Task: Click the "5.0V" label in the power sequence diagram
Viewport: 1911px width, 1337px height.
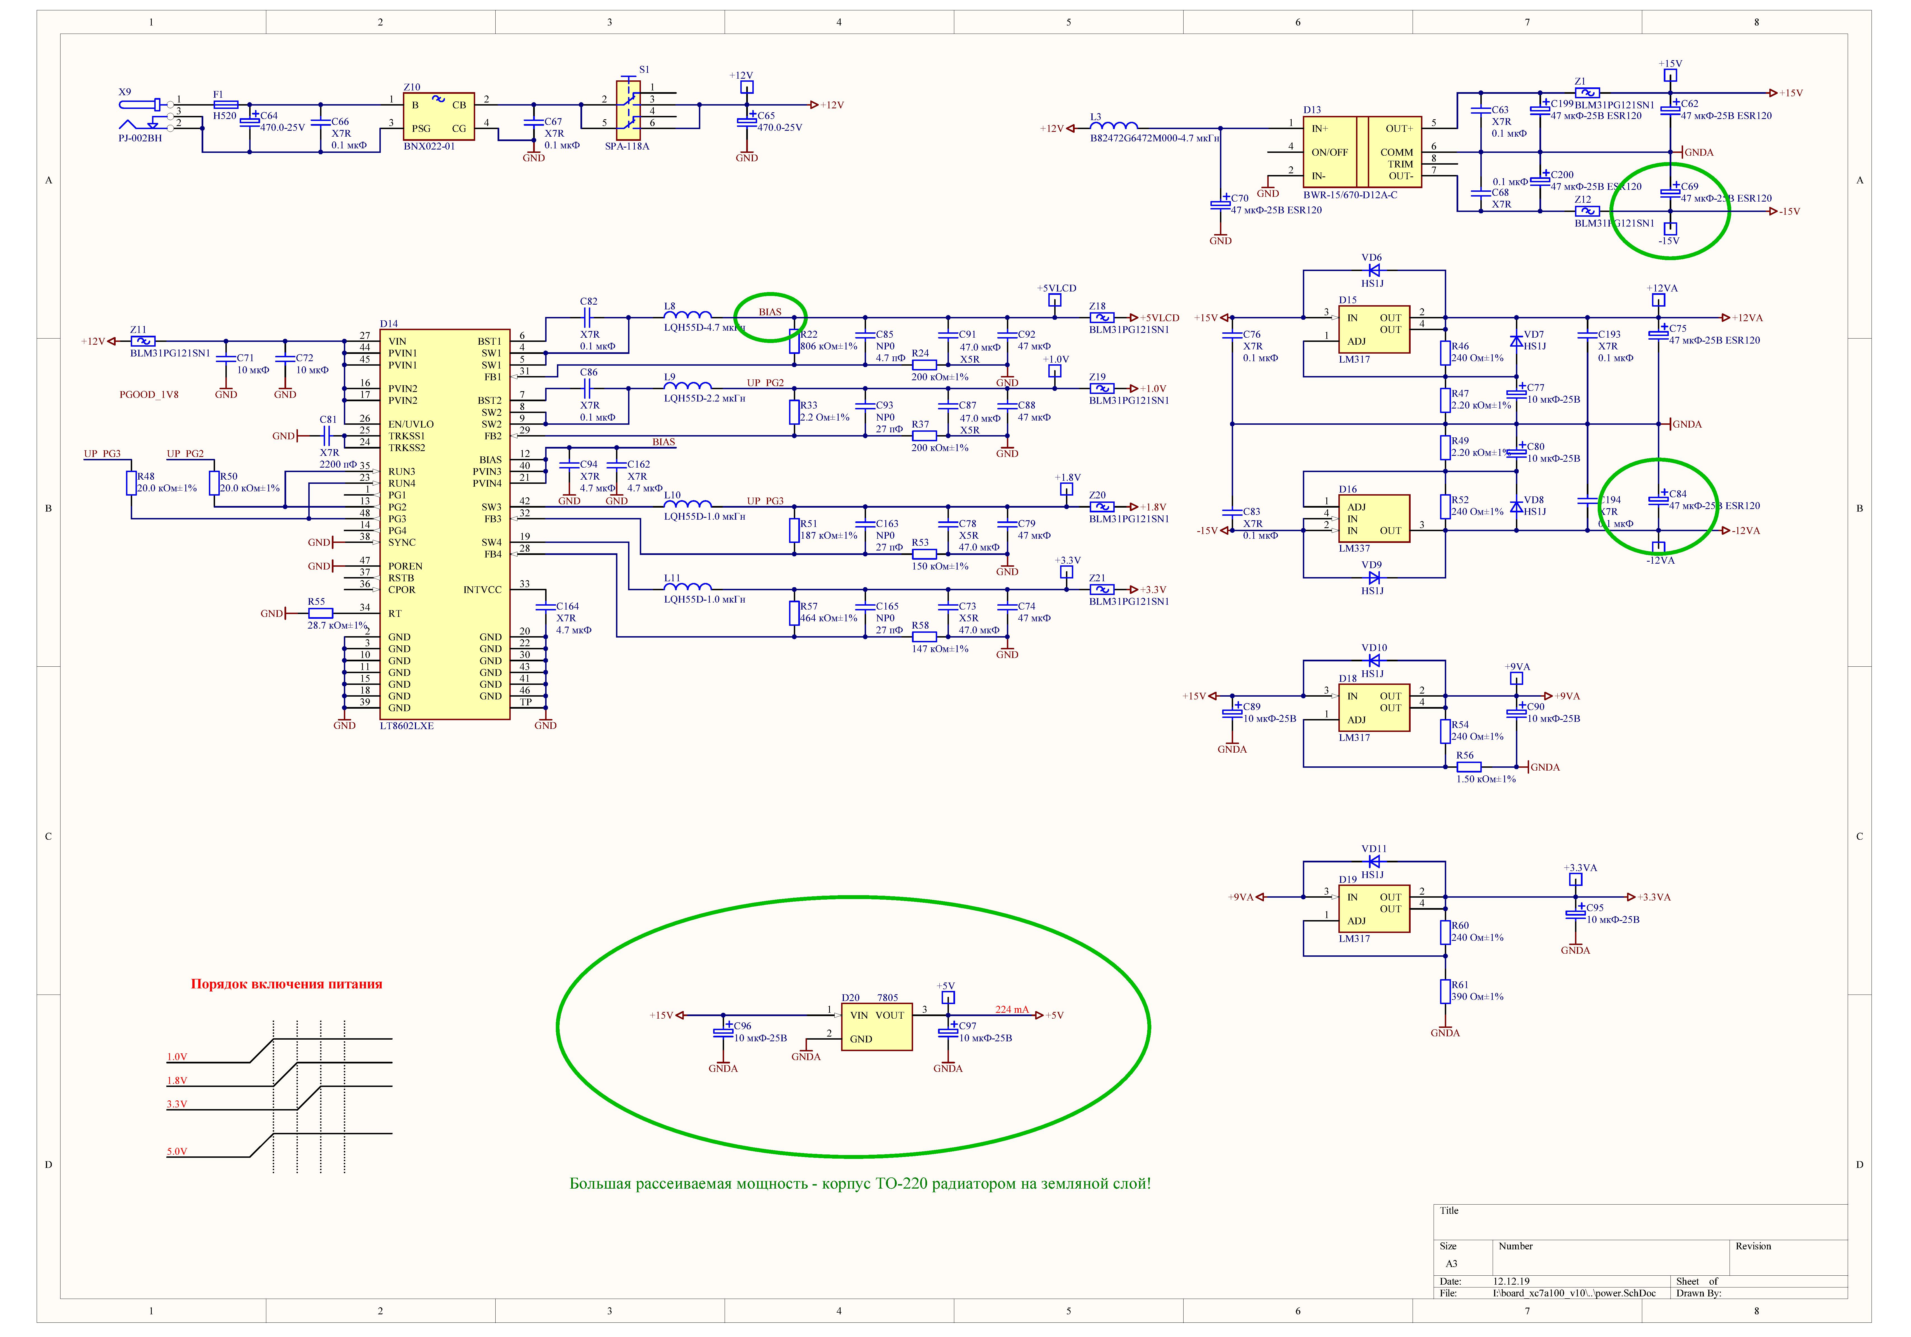Action: [177, 1151]
